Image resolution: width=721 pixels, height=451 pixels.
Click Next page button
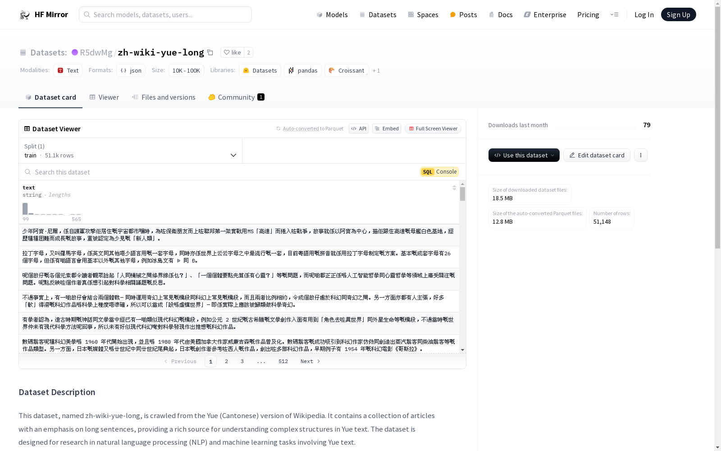coord(310,361)
